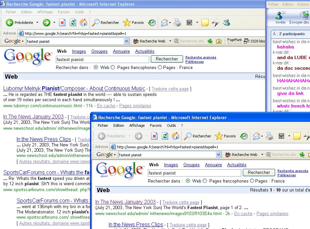
Task: Expand the Google toolbar search dropdown, front window
Action: (219, 155)
